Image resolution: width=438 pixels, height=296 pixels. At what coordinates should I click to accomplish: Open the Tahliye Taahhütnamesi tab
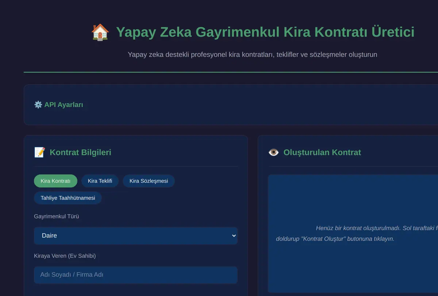[x=68, y=198]
